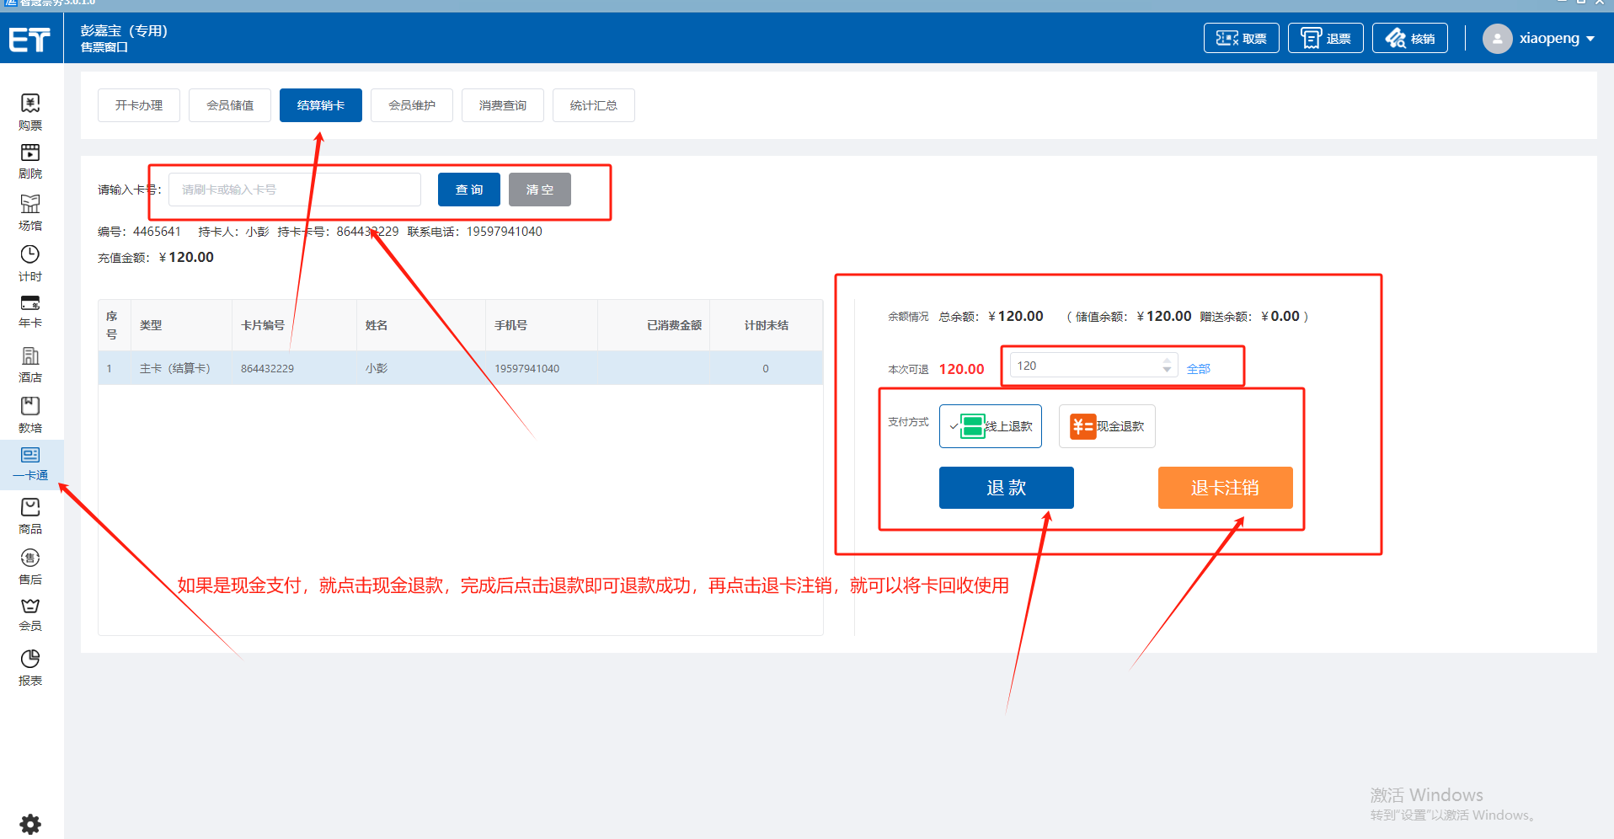Click the orange 退卡注销 button
The width and height of the screenshot is (1614, 839).
pos(1225,488)
